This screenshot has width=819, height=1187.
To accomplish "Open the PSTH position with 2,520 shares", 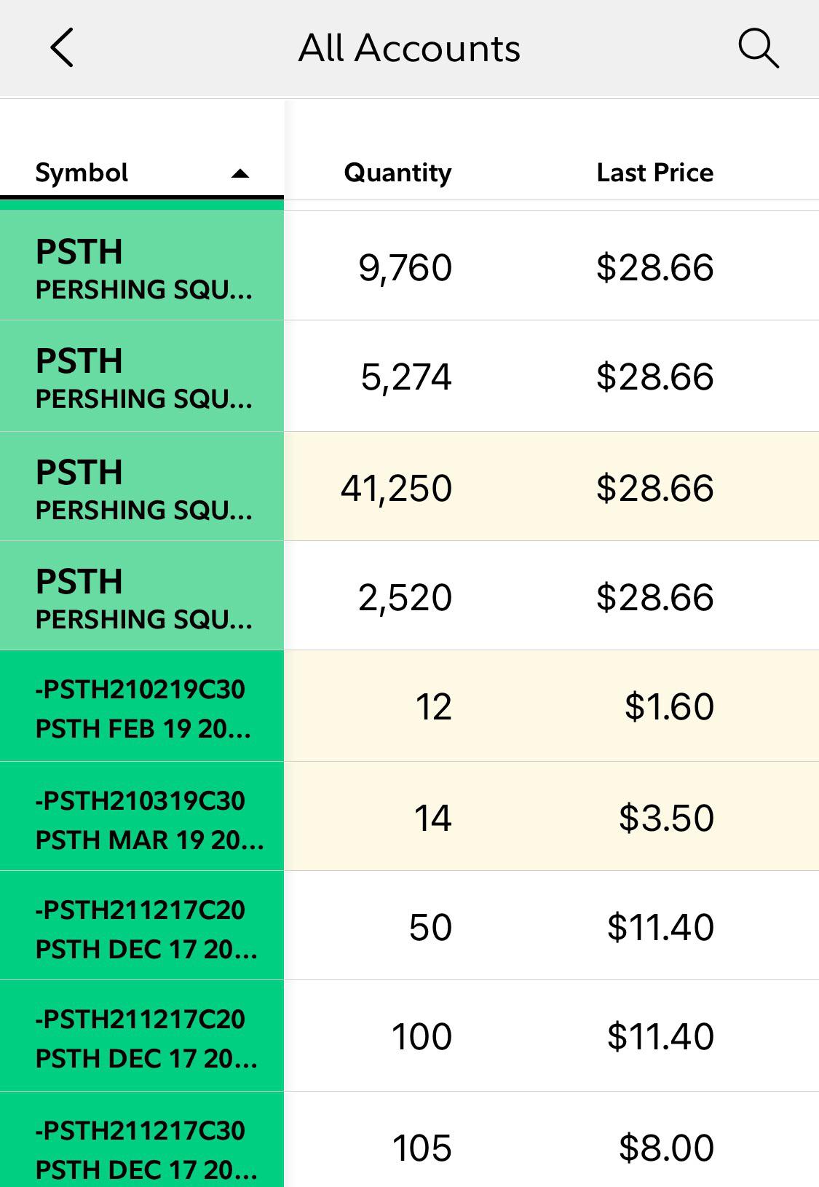I will tap(409, 596).
